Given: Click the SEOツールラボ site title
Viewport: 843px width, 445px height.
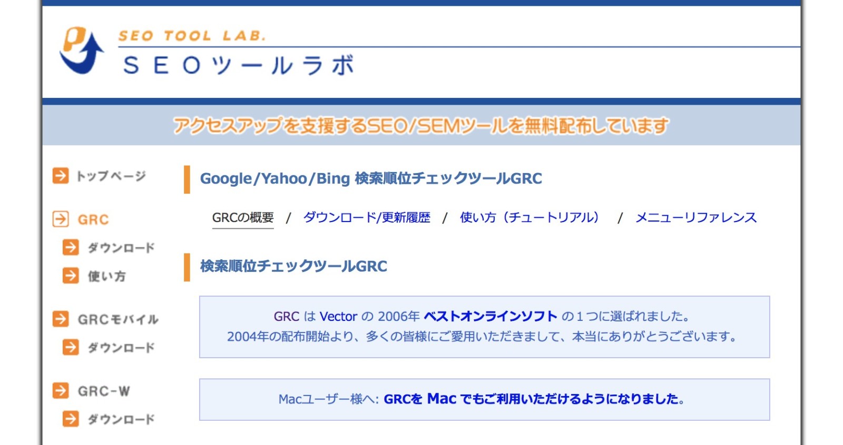Looking at the screenshot, I should (x=238, y=66).
